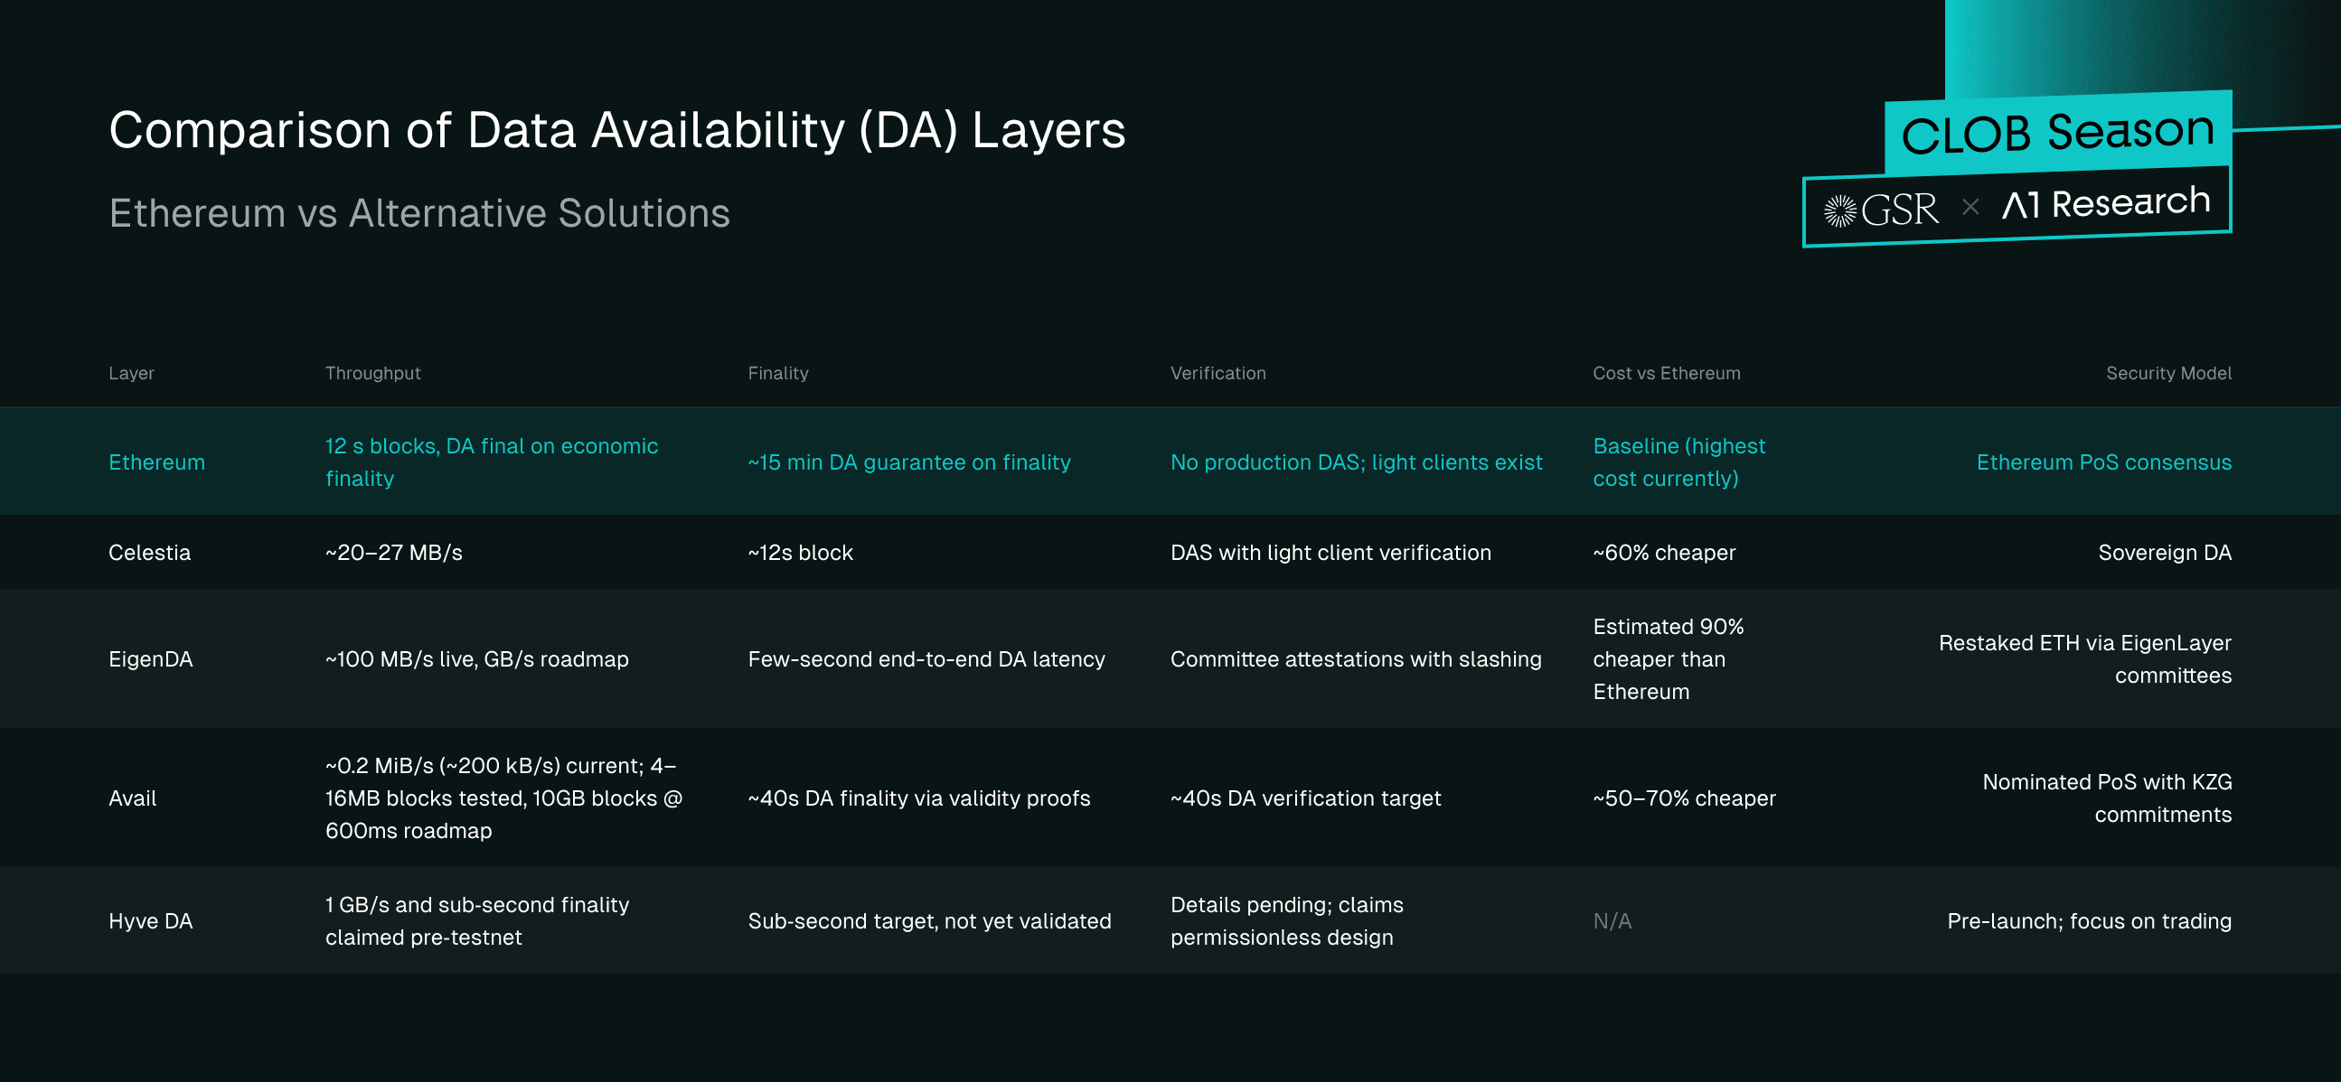Click '1 GB/s and sub-second finality claimed pre-testnet'
2341x1082 pixels.
477,920
